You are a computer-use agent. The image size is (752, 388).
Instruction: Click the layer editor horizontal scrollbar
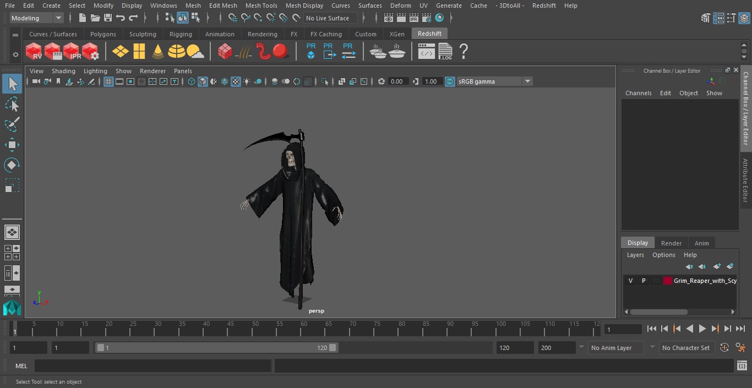point(658,312)
